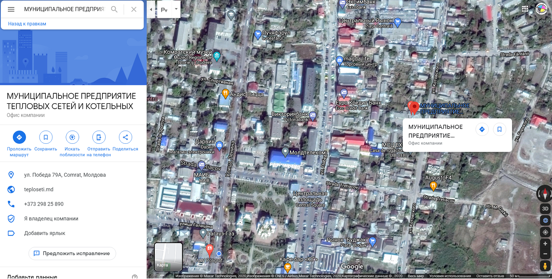The image size is (552, 279).
Task: Click the Центральный Рынок market pin
Action: coord(398,22)
